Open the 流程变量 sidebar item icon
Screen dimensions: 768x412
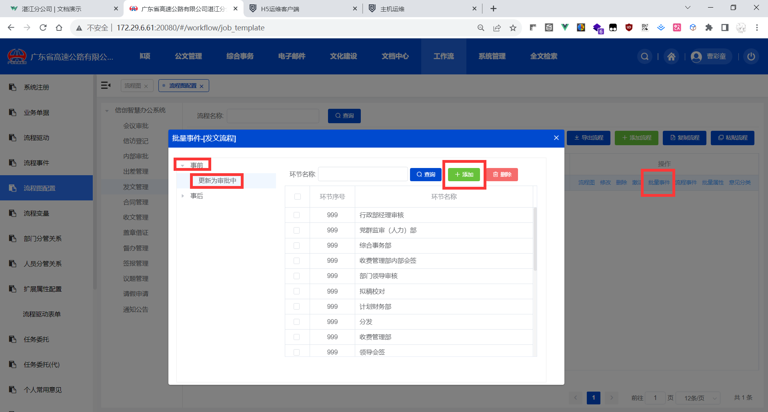13,213
